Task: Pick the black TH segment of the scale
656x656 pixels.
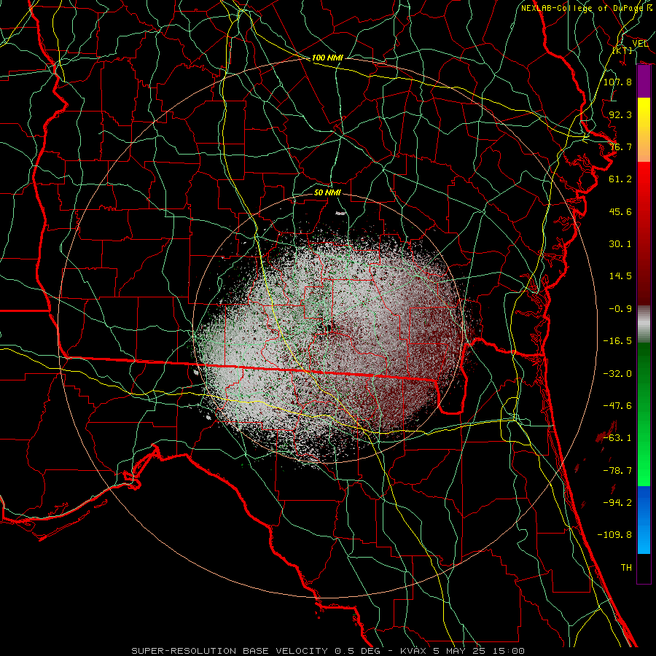Action: [644, 568]
